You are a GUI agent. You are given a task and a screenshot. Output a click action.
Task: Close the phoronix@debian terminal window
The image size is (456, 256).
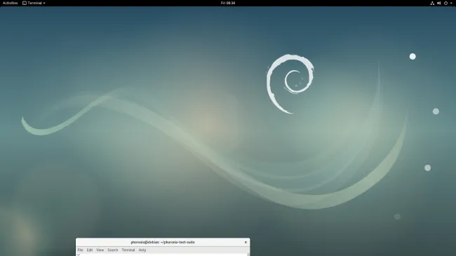click(246, 242)
